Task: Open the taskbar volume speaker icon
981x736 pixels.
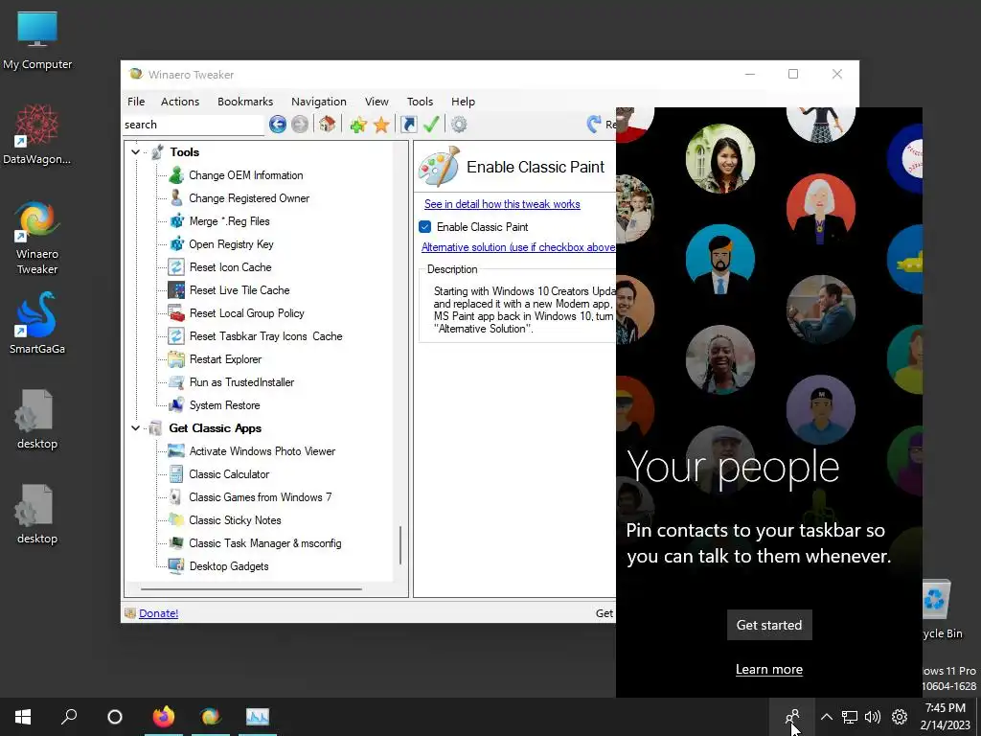Action: (872, 717)
